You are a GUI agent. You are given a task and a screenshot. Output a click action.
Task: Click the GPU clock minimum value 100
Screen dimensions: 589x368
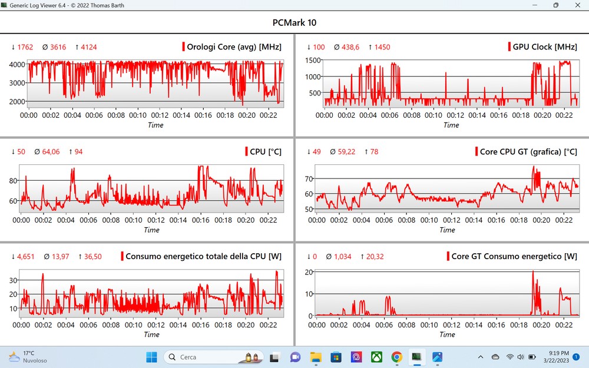click(319, 47)
